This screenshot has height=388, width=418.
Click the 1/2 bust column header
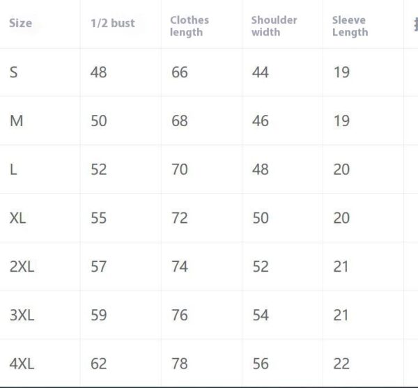point(112,23)
